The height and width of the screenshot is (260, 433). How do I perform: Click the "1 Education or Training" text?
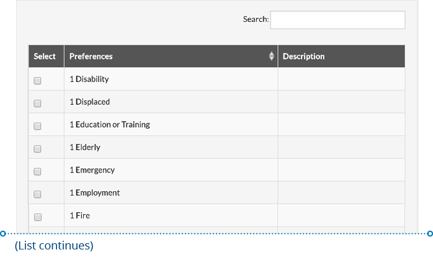(109, 125)
